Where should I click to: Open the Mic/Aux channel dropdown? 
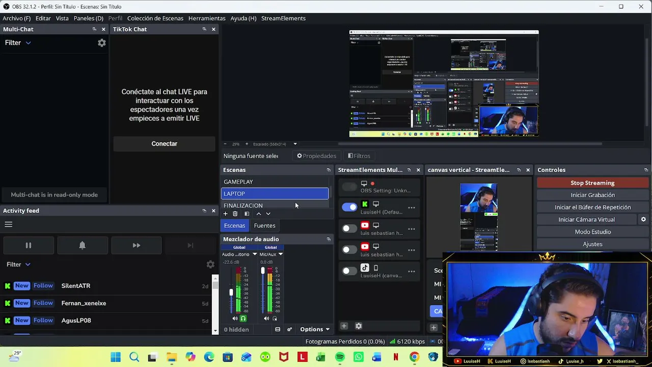pos(280,254)
